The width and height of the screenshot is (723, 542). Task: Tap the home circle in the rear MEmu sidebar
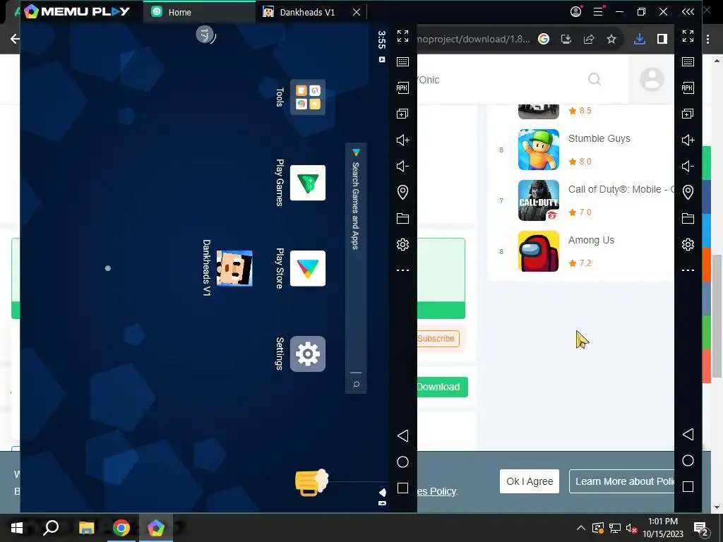click(x=688, y=460)
